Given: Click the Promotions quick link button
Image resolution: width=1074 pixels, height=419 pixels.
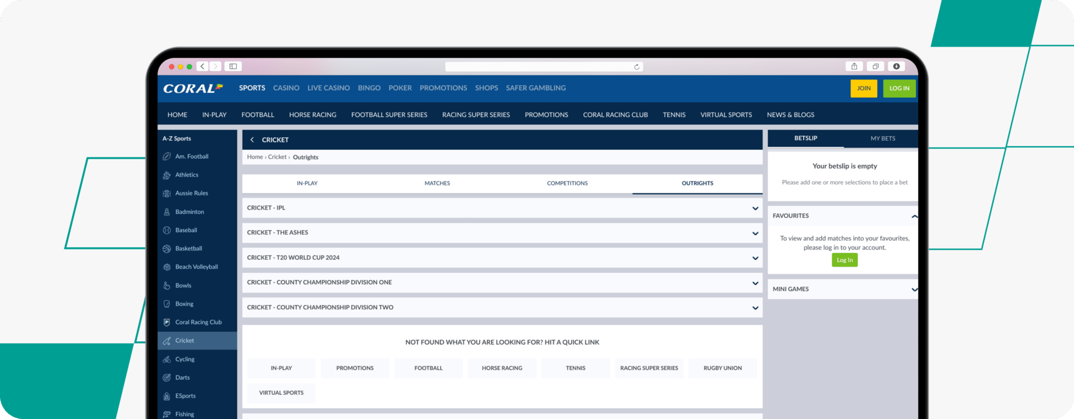Looking at the screenshot, I should coord(355,368).
